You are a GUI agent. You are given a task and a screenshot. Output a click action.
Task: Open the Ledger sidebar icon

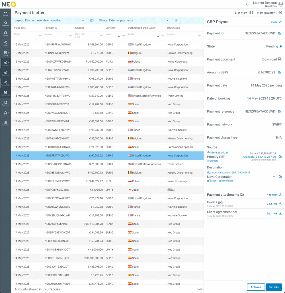point(5,43)
